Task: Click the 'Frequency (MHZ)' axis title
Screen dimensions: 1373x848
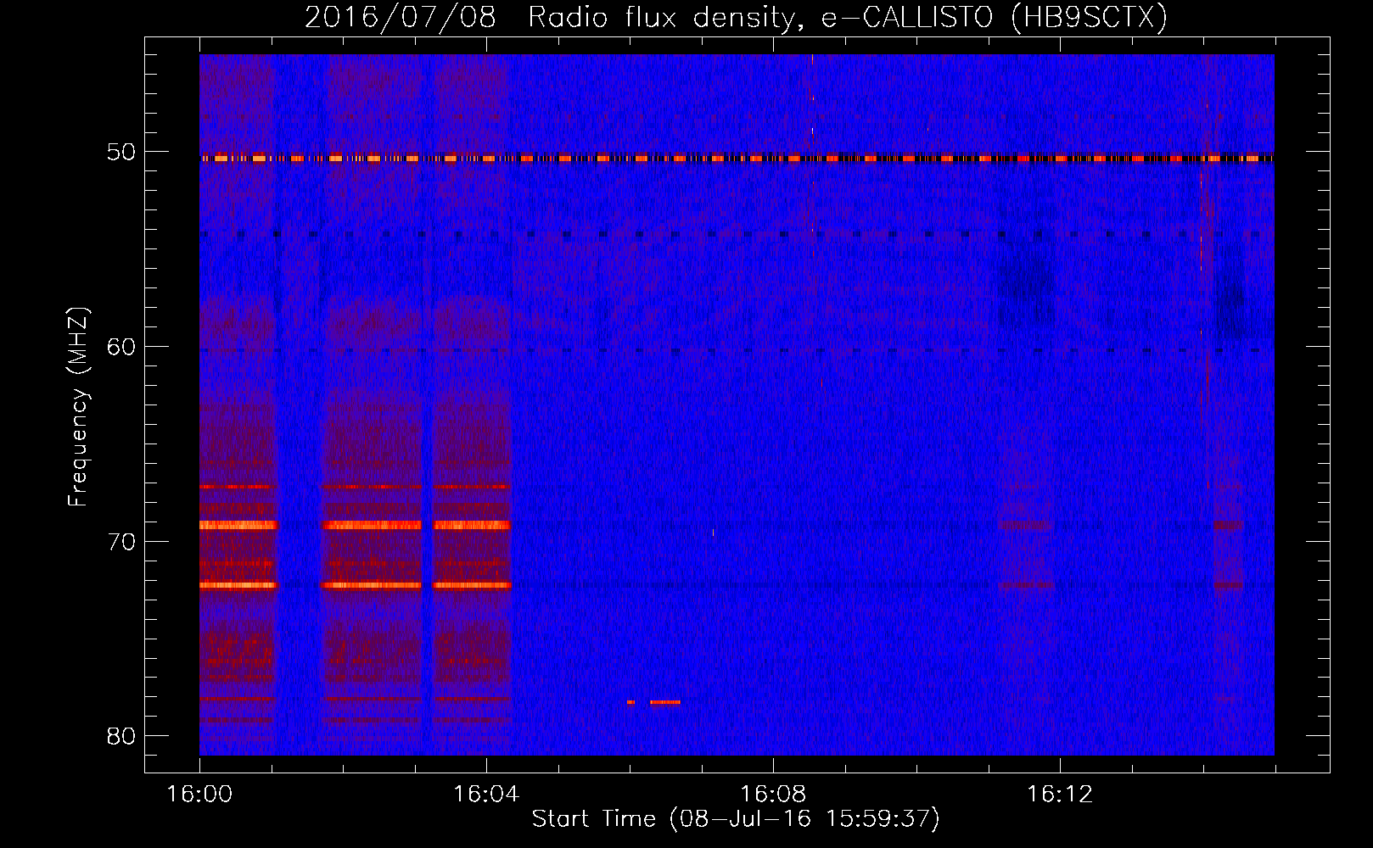Action: tap(78, 407)
